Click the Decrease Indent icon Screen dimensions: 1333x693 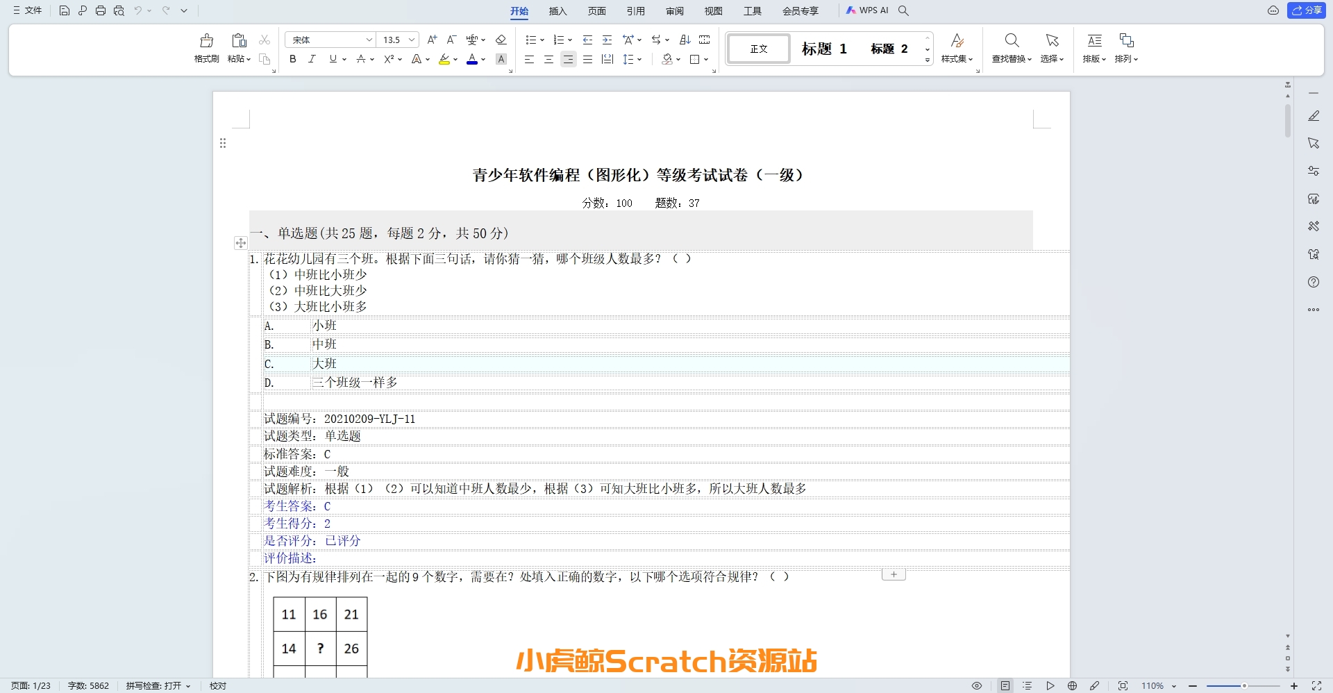pos(587,40)
